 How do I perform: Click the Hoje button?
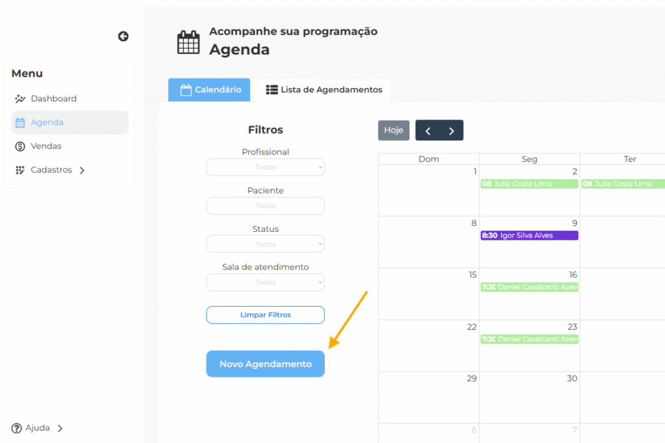(394, 131)
